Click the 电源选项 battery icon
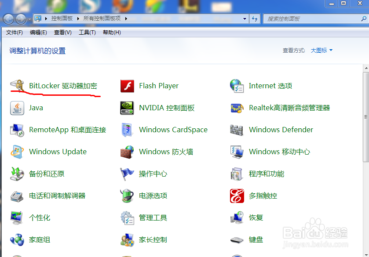The height and width of the screenshot is (257, 369). point(127,195)
